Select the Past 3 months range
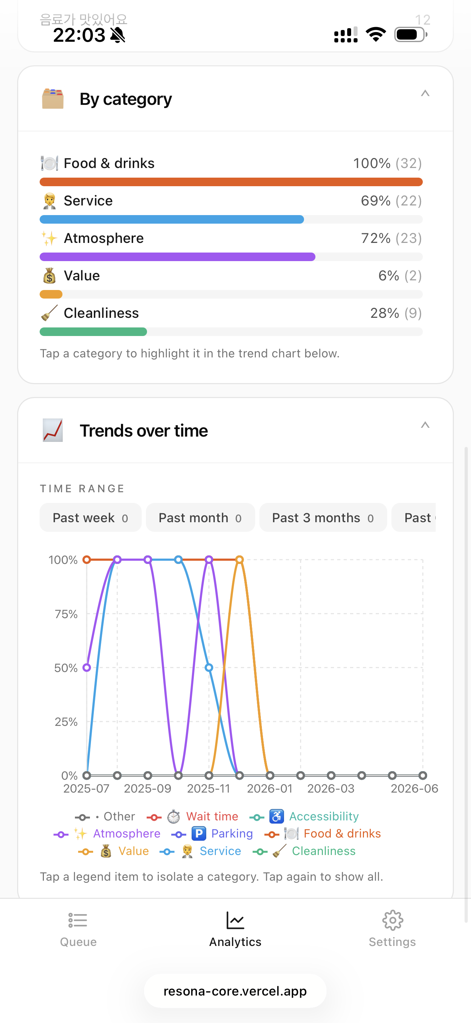The image size is (471, 1023). point(323,518)
